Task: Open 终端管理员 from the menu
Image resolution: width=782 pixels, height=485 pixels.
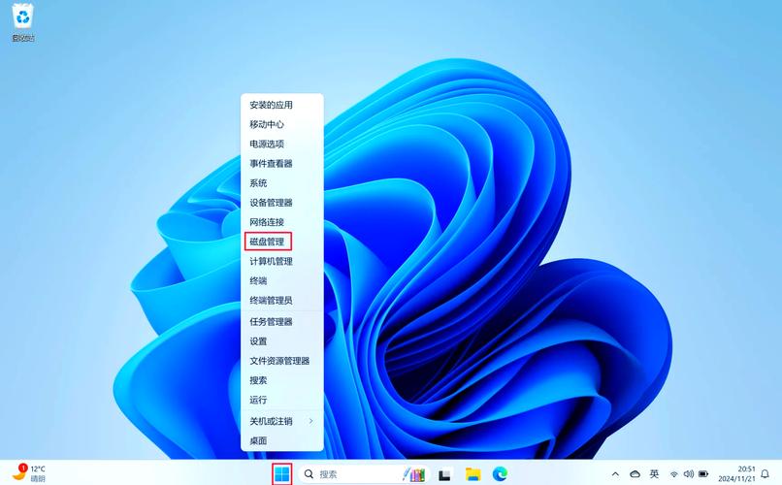Action: pyautogui.click(x=271, y=301)
